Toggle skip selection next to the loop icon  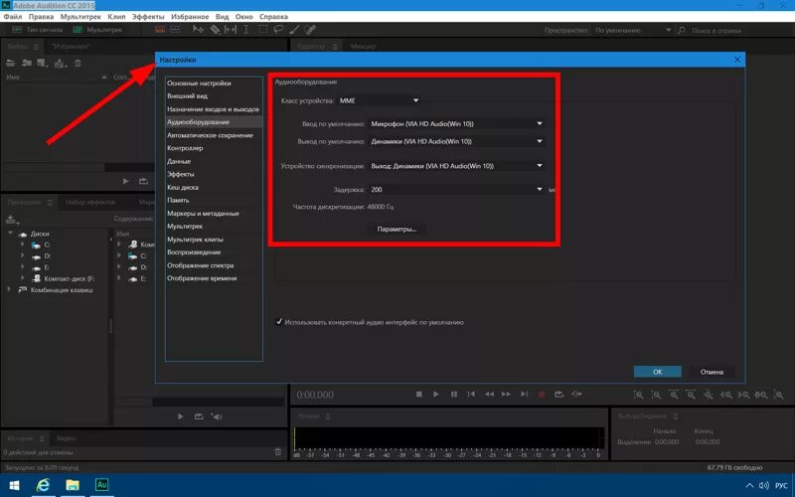point(576,394)
